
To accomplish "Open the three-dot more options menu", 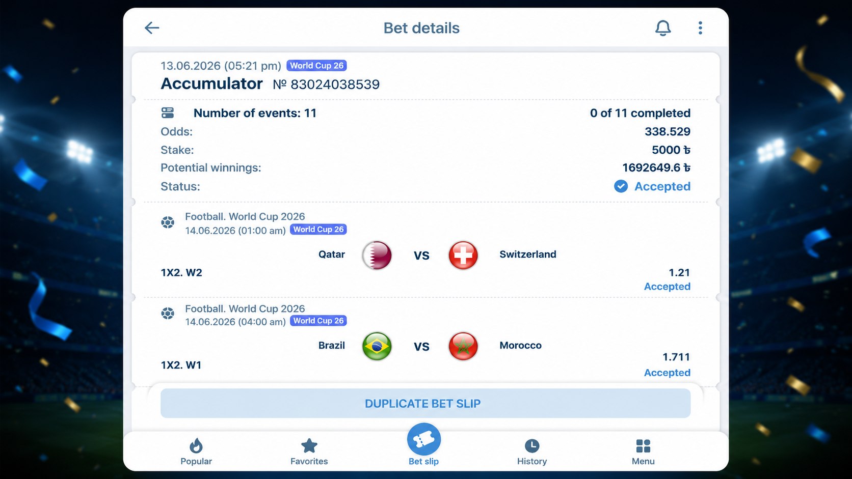I will pyautogui.click(x=700, y=28).
